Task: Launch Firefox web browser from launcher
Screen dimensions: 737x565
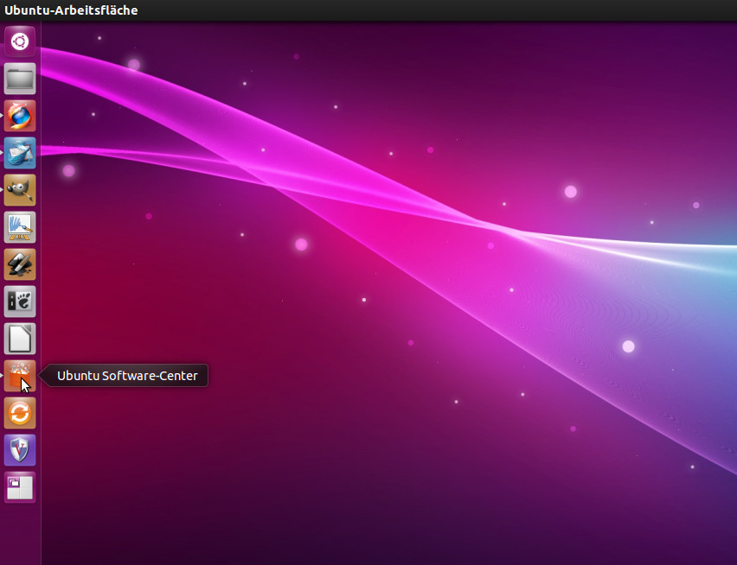Action: coord(20,116)
